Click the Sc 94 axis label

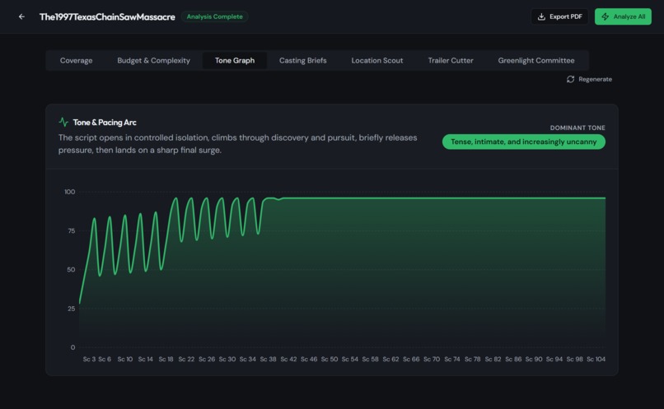point(554,359)
